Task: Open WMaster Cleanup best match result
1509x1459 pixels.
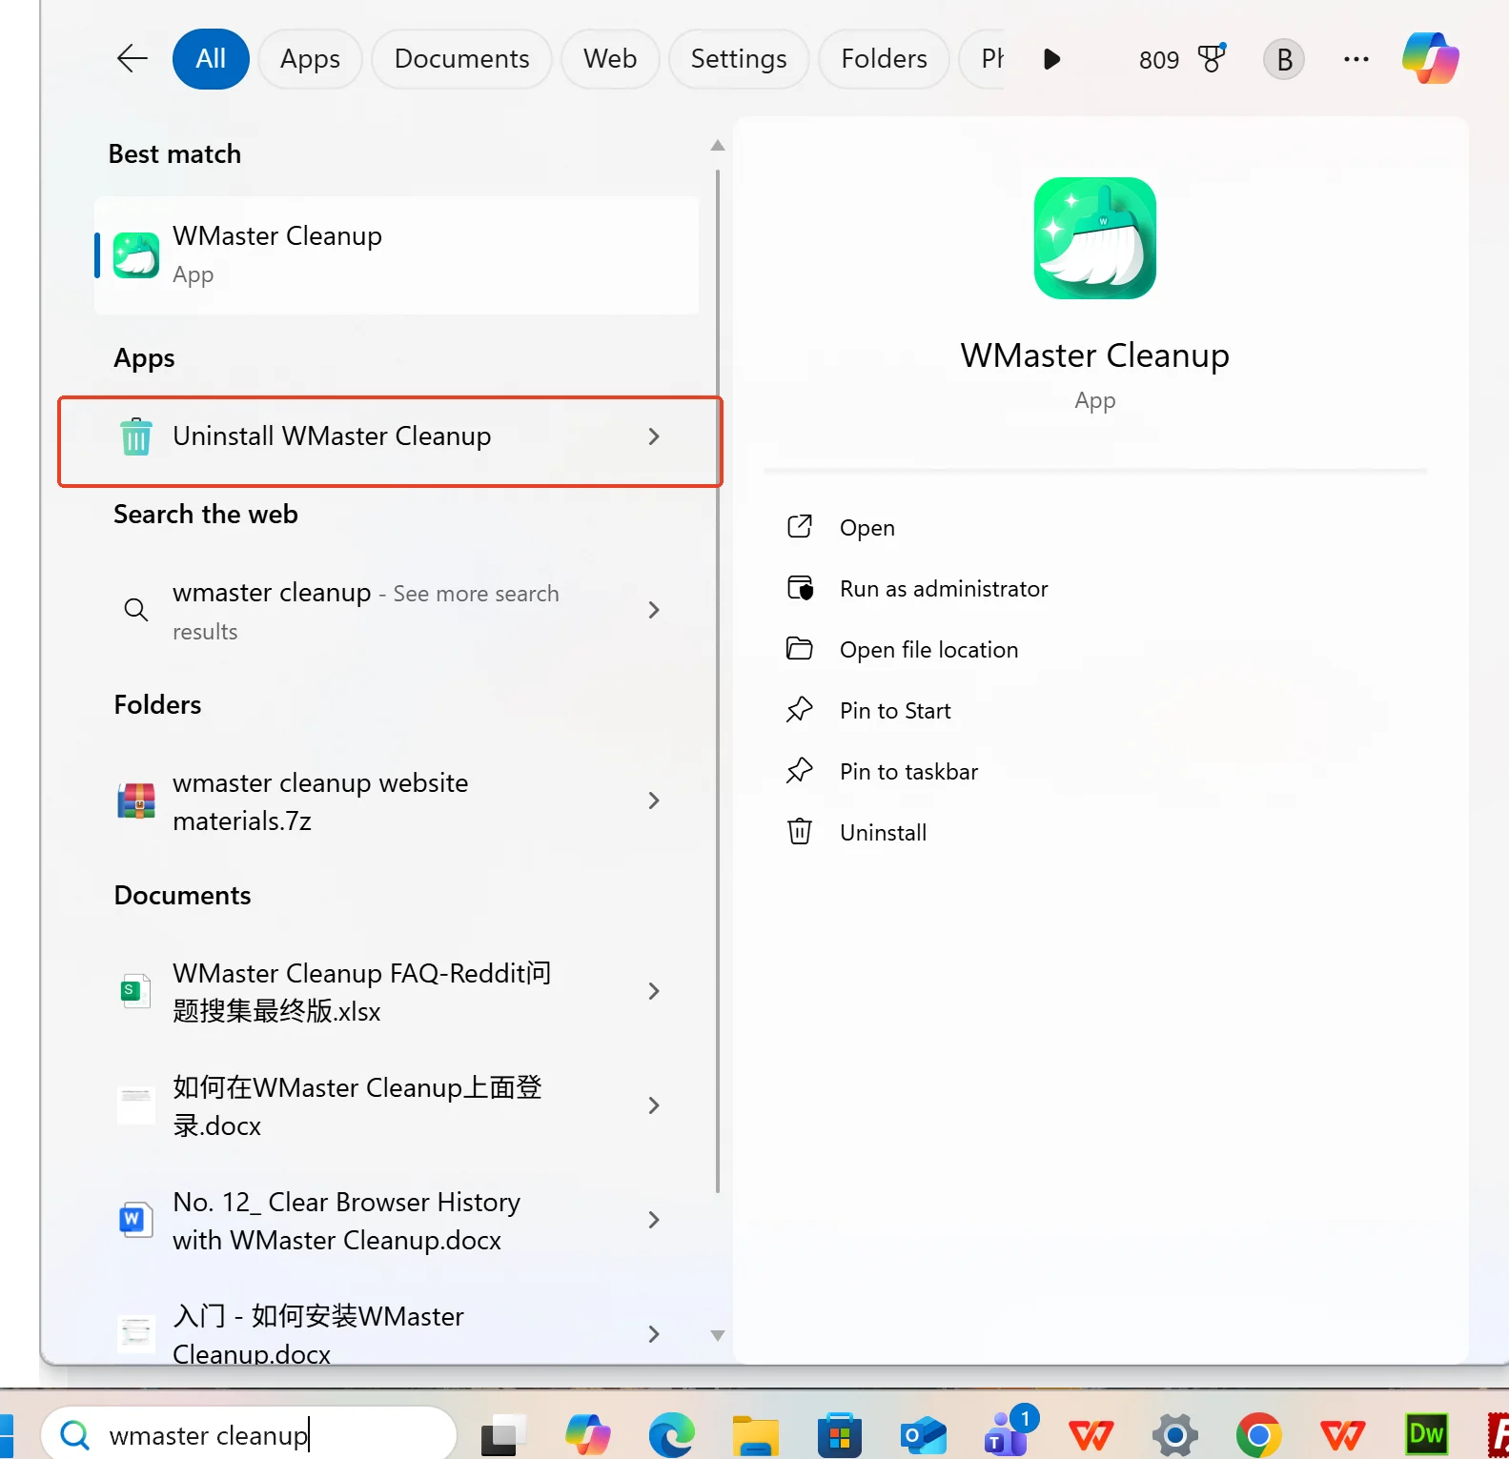Action: point(397,255)
